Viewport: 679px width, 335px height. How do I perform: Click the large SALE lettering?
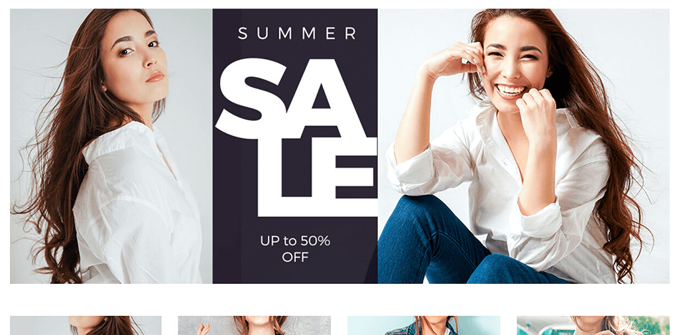pyautogui.click(x=296, y=137)
